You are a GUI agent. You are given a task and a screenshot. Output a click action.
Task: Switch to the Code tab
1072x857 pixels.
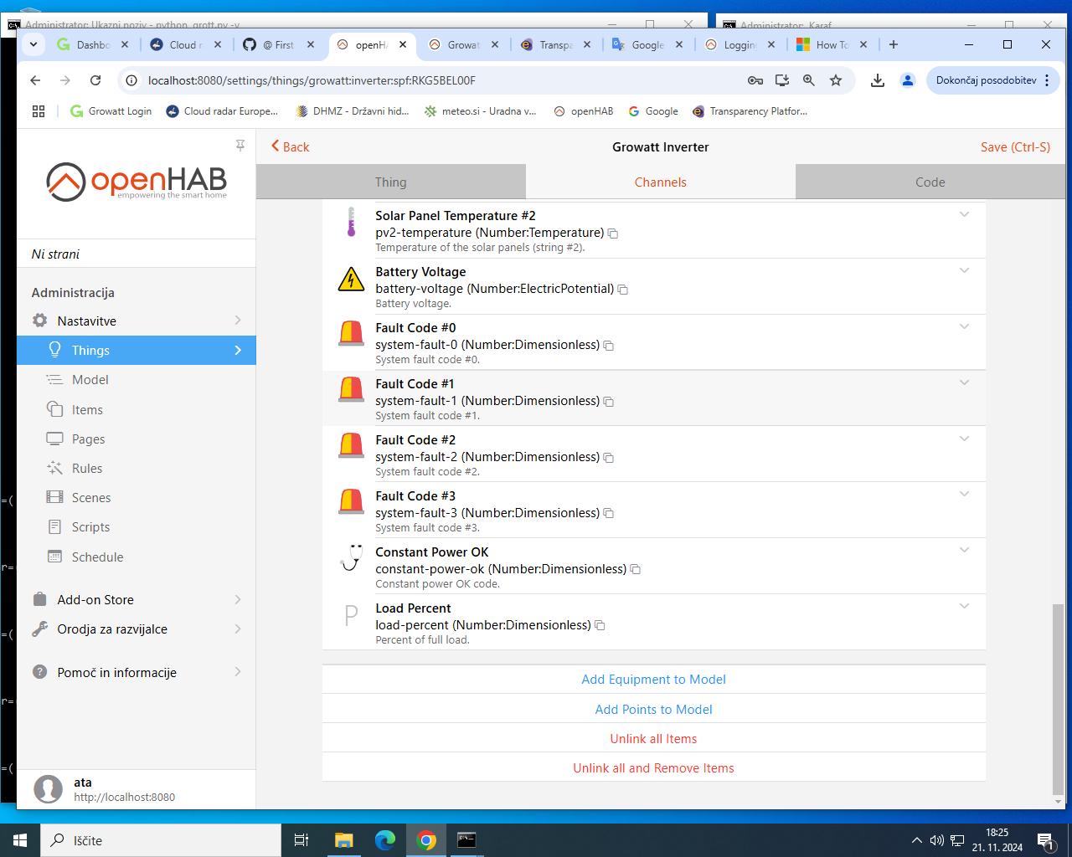(x=930, y=182)
